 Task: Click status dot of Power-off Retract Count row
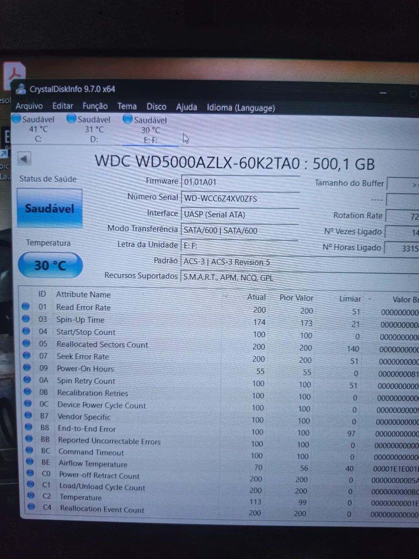[30, 473]
